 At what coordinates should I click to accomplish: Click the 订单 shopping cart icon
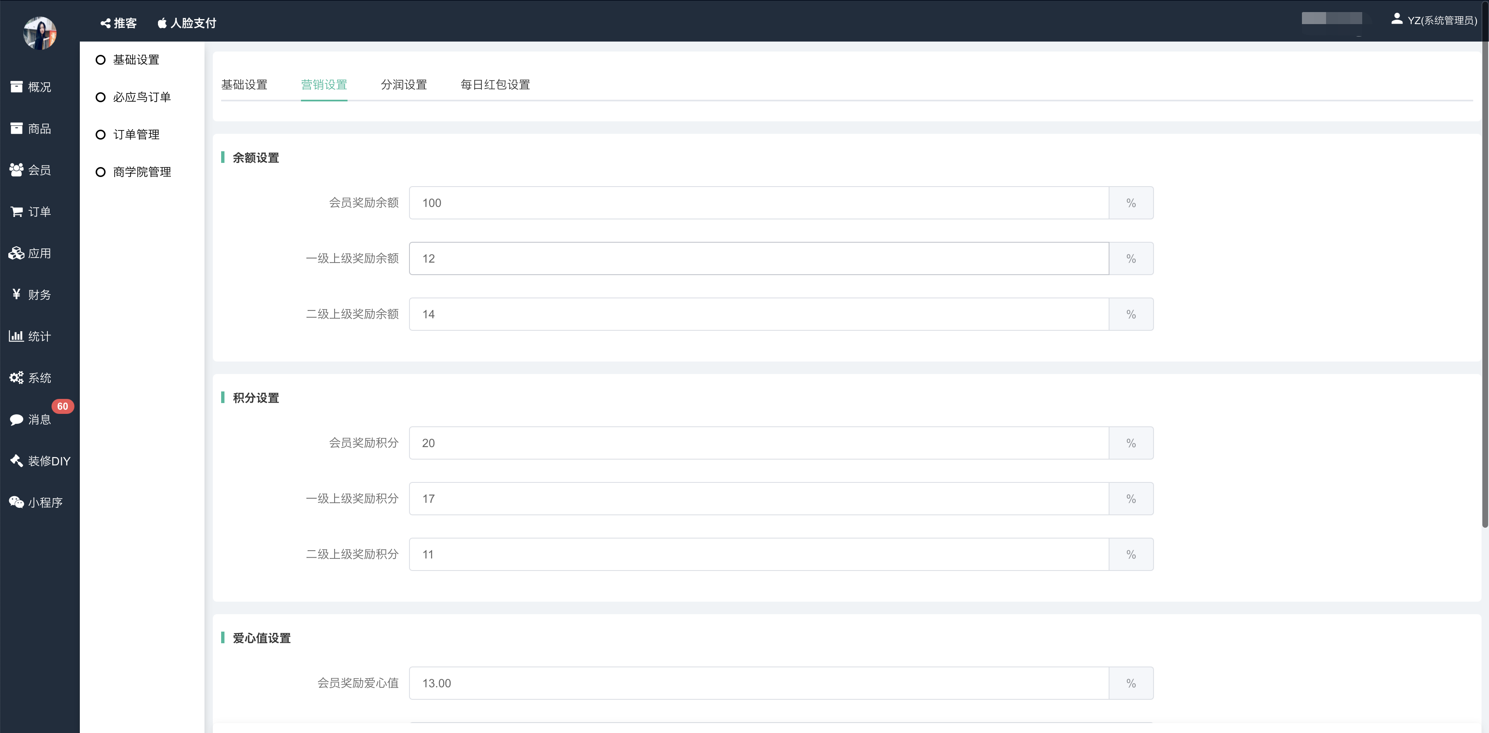pyautogui.click(x=17, y=212)
